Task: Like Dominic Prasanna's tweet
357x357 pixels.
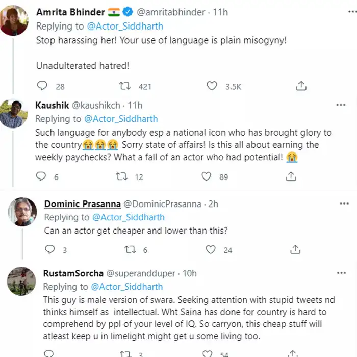Action: coord(210,249)
